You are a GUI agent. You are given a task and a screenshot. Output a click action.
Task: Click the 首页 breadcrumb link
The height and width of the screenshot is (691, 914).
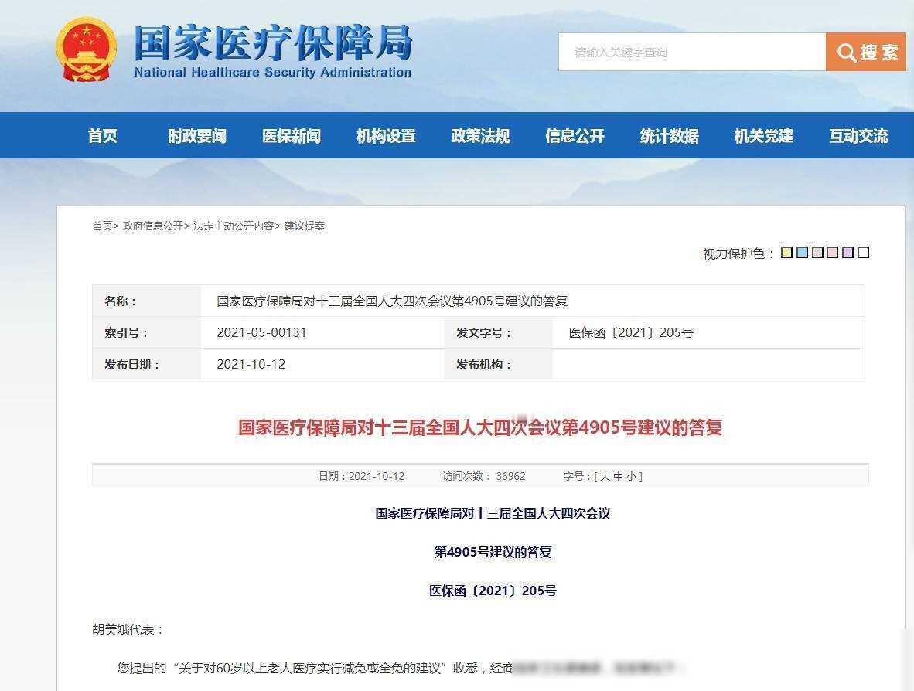tap(102, 226)
